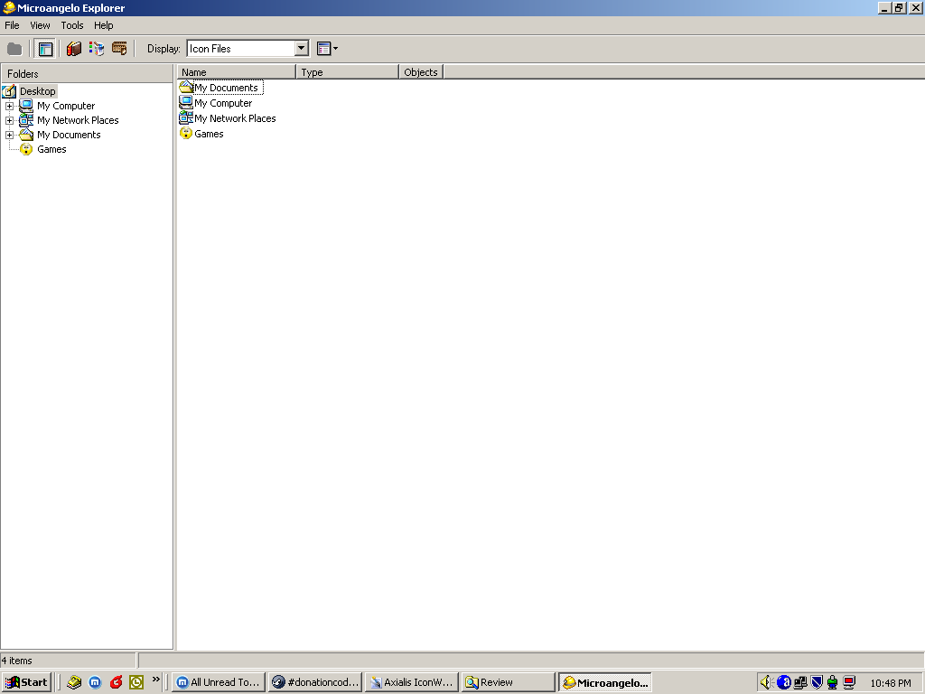The image size is (925, 694).
Task: Open the Animator film strip toolbar icon
Action: (119, 49)
